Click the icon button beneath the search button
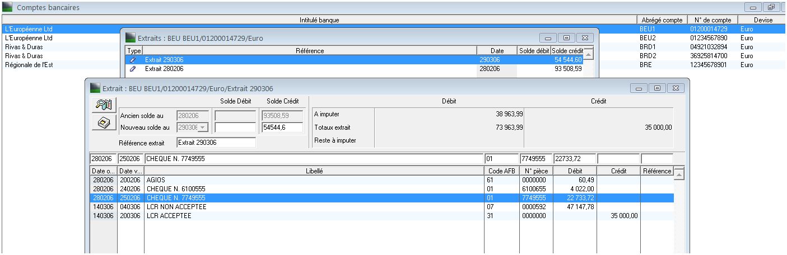Viewport: 787px width, 255px height. (x=104, y=124)
